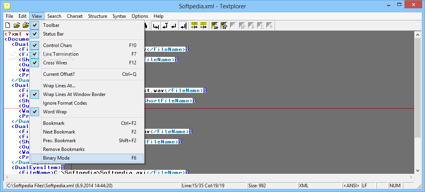The image size is (425, 192).
Task: Click horizontal scrollbar left arrow
Action: click(x=6, y=177)
